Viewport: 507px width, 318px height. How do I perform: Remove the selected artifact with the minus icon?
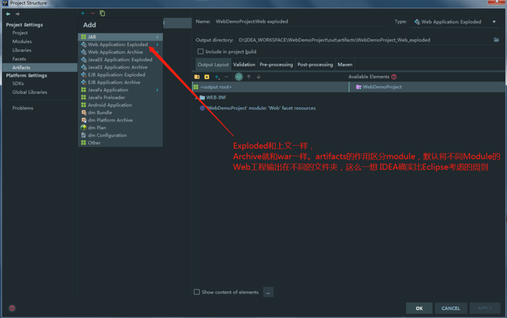click(x=93, y=13)
